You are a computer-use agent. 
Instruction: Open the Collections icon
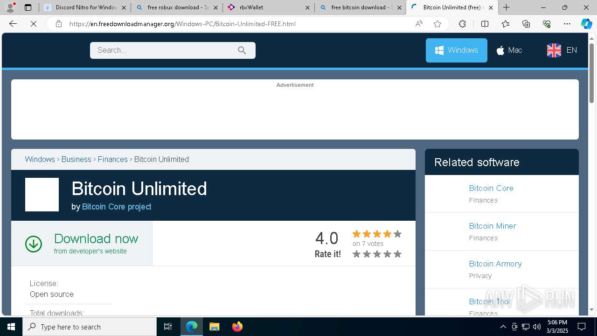tap(526, 24)
